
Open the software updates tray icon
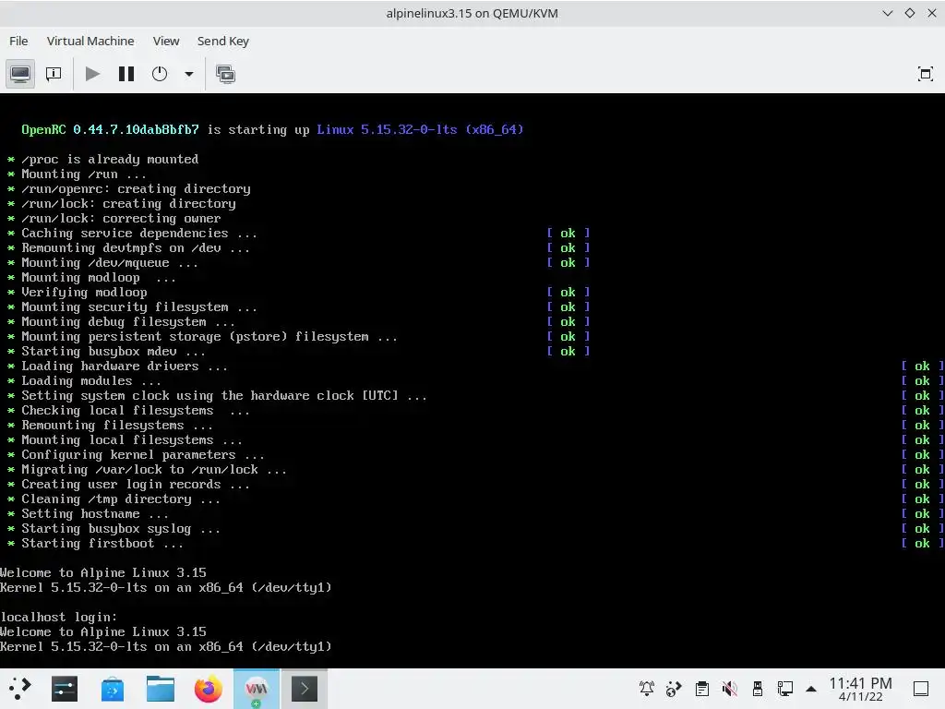click(674, 689)
